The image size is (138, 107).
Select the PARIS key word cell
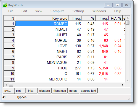point(42,57)
